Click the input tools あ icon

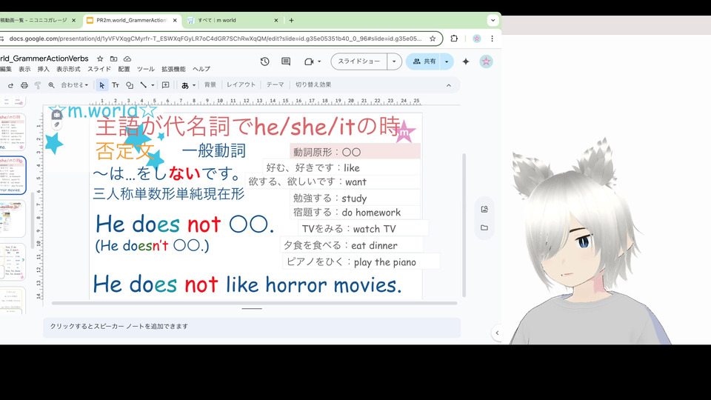coord(185,84)
